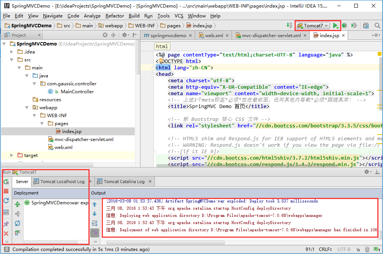Stop the Tomcat7 server red square
This screenshot has width=383, height=254.
click(x=6, y=191)
